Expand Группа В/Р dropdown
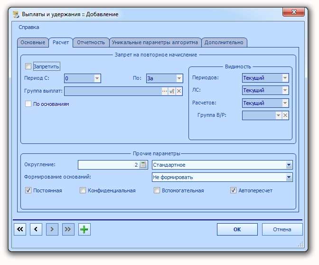 click(x=278, y=115)
